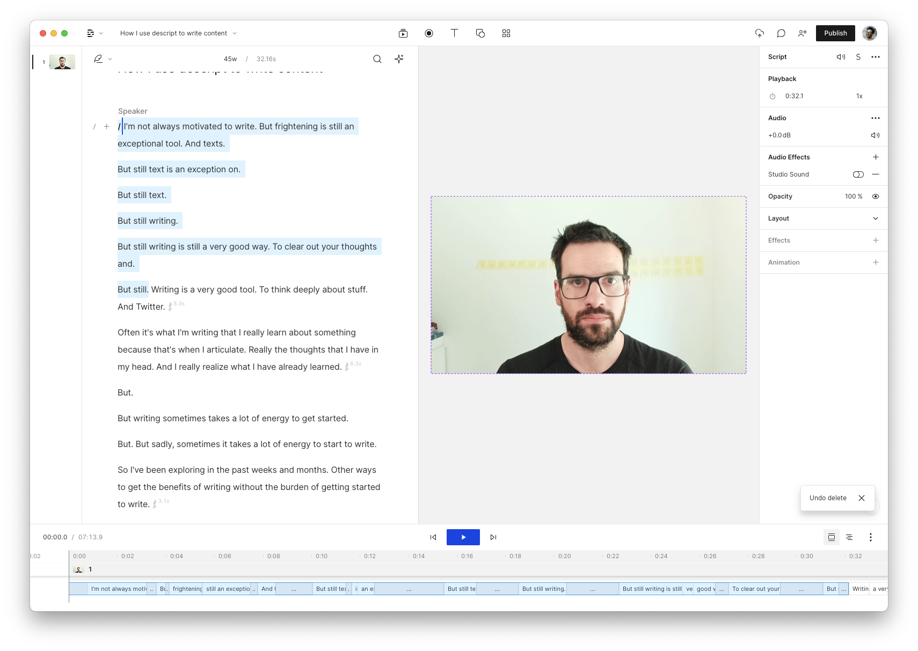Click the Publish button
The width and height of the screenshot is (918, 651).
point(835,33)
